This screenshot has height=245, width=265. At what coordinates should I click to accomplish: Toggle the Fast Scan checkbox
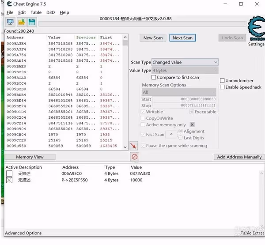click(x=143, y=135)
